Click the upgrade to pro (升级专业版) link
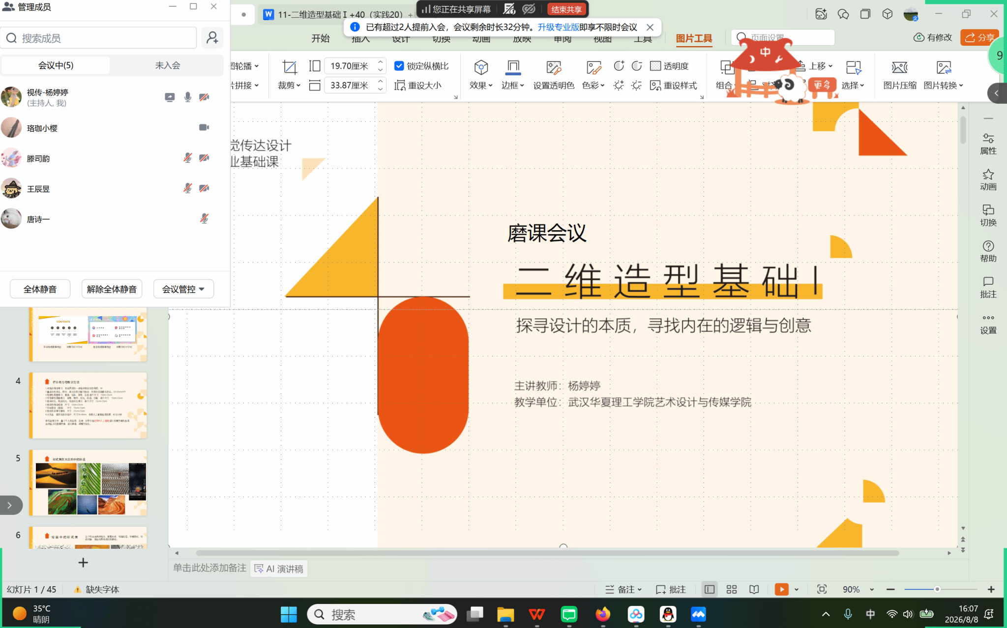The image size is (1007, 628). (x=558, y=27)
